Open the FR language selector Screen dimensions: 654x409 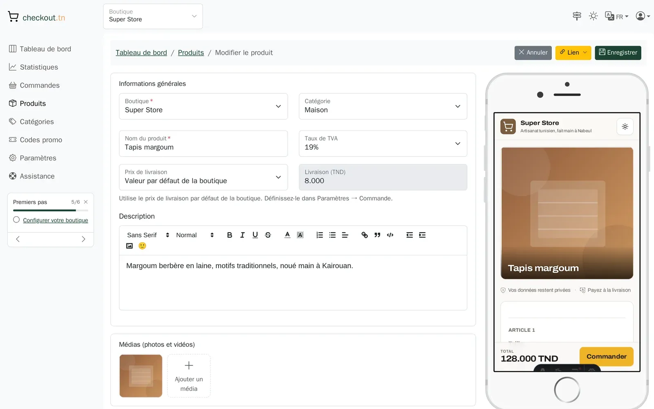point(616,16)
